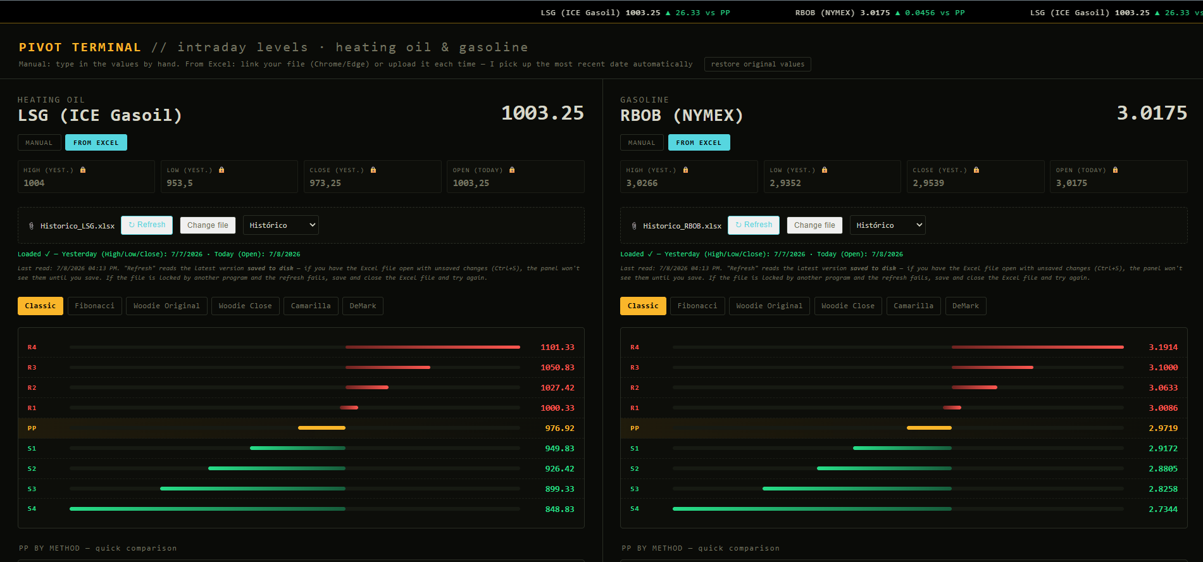Image resolution: width=1203 pixels, height=562 pixels.
Task: Select the DeMark method for RBOB
Action: [x=966, y=306]
